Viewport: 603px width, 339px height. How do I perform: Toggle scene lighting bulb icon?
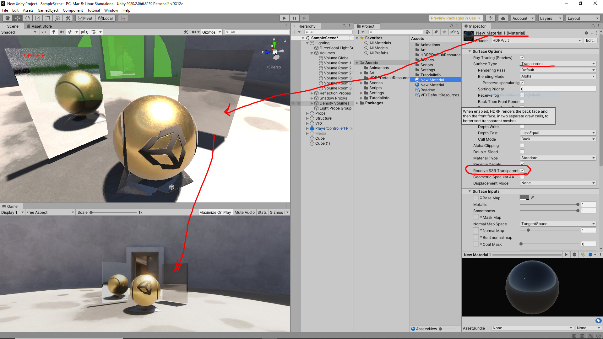pos(54,32)
